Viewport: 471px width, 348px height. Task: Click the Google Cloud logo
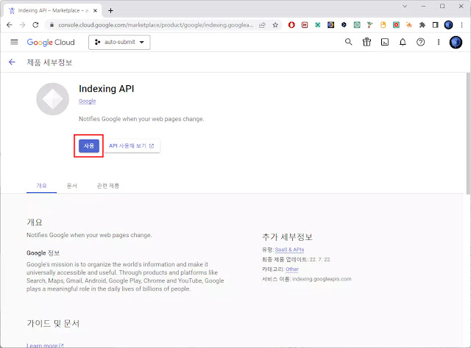click(51, 43)
